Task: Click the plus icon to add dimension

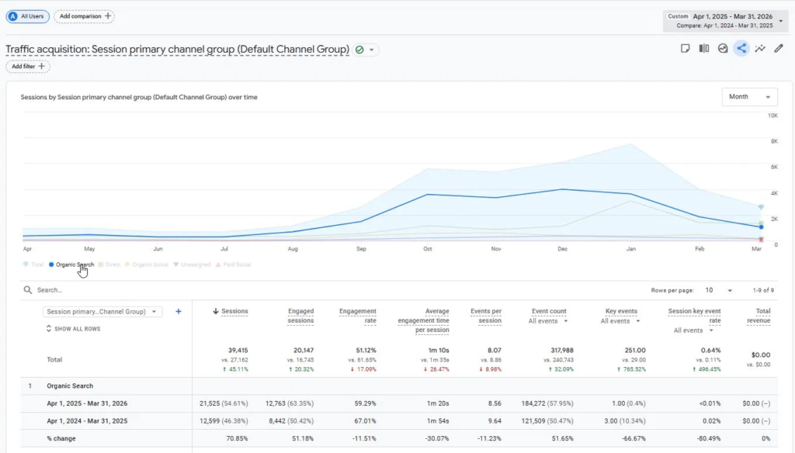Action: [179, 312]
